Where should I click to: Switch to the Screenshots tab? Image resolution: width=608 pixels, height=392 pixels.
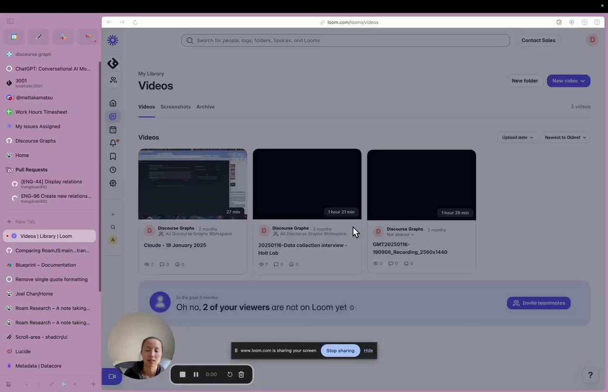click(x=175, y=107)
